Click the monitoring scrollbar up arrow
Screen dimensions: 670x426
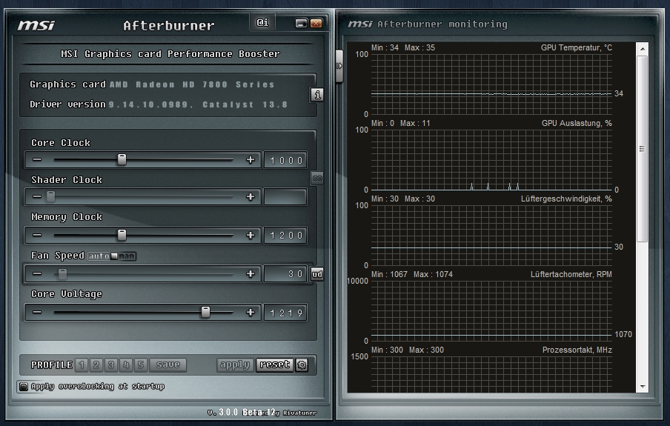643,49
